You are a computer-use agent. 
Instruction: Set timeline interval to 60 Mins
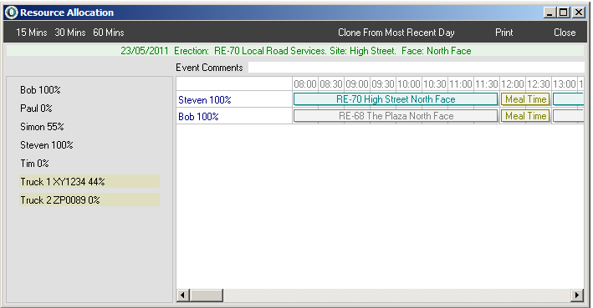point(109,33)
